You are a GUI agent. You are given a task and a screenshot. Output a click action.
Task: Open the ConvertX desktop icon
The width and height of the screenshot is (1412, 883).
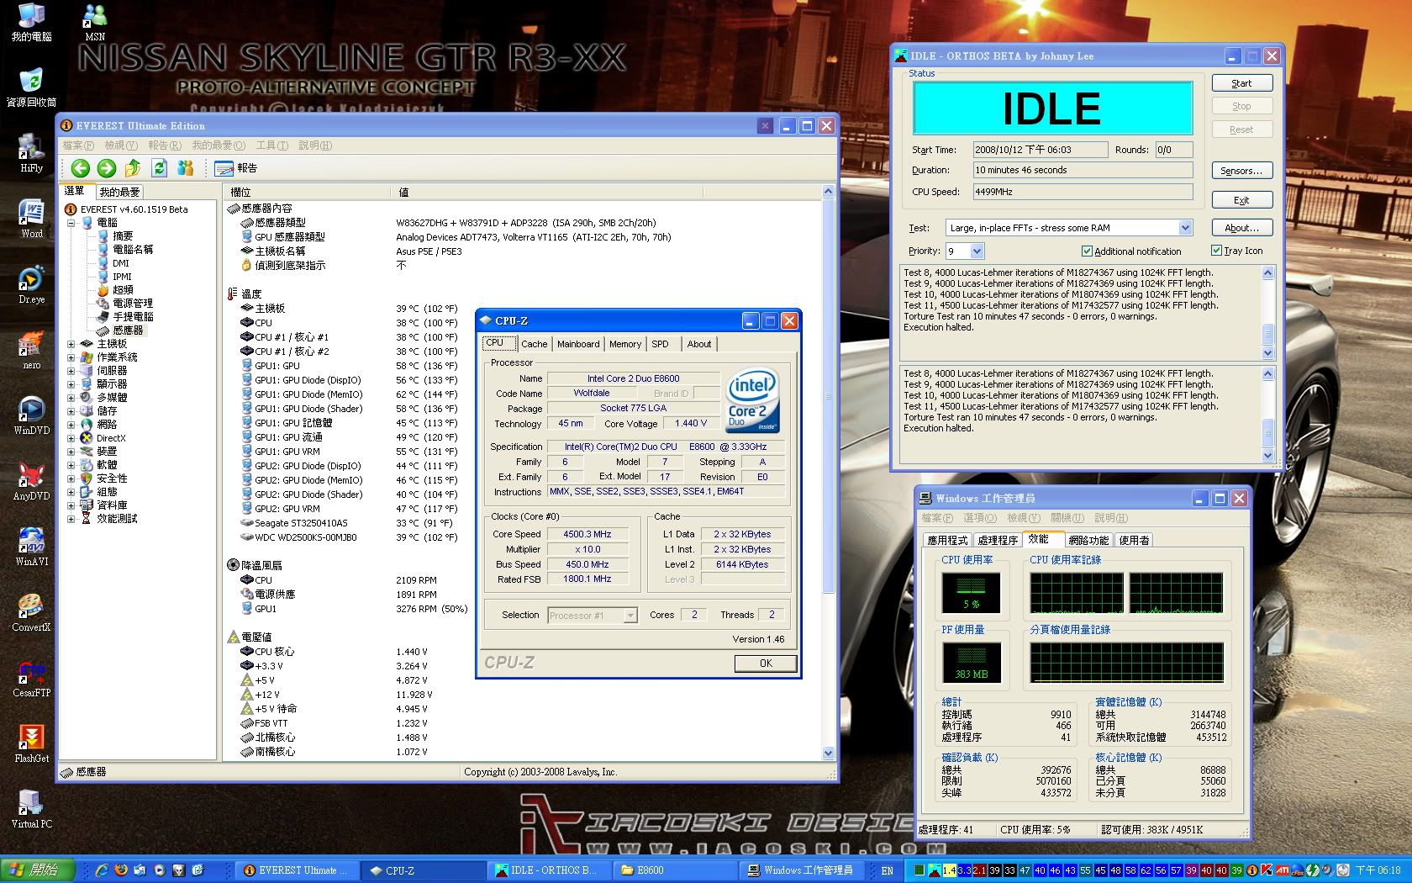point(31,611)
